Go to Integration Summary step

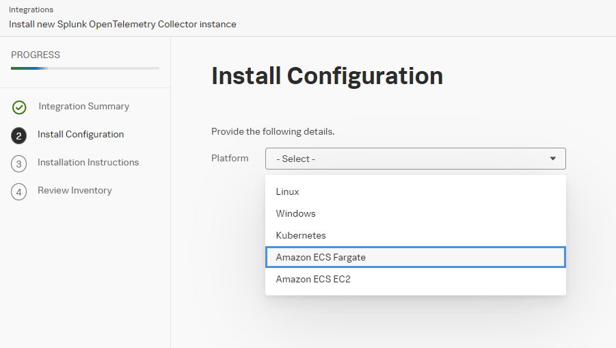[x=83, y=107]
